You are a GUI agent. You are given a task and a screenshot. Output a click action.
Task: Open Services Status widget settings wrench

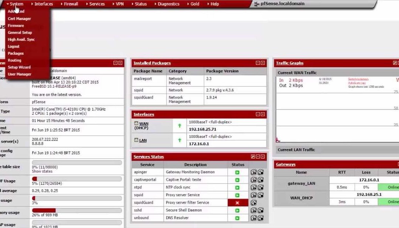pos(253,157)
